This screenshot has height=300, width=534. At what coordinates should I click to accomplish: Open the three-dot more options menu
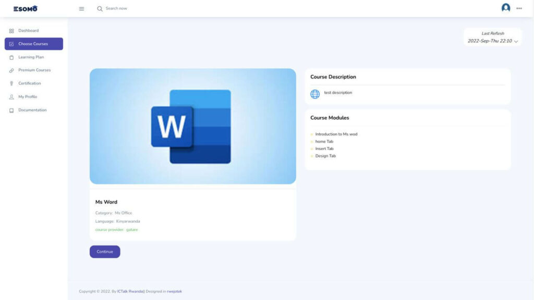point(519,8)
